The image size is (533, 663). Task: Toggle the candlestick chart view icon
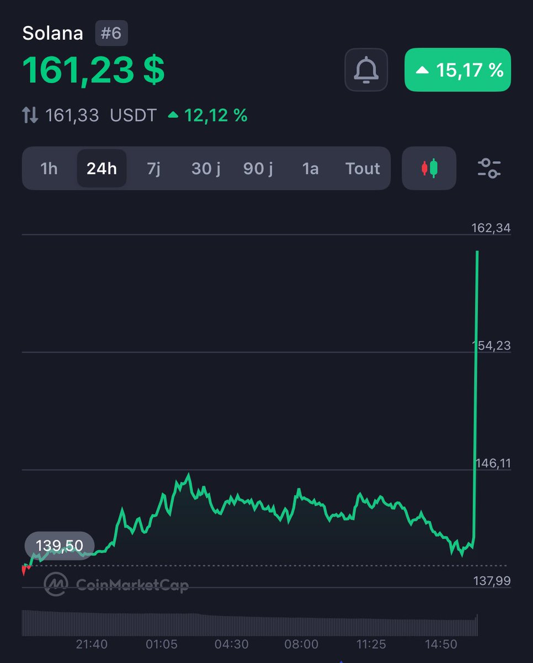click(x=429, y=168)
